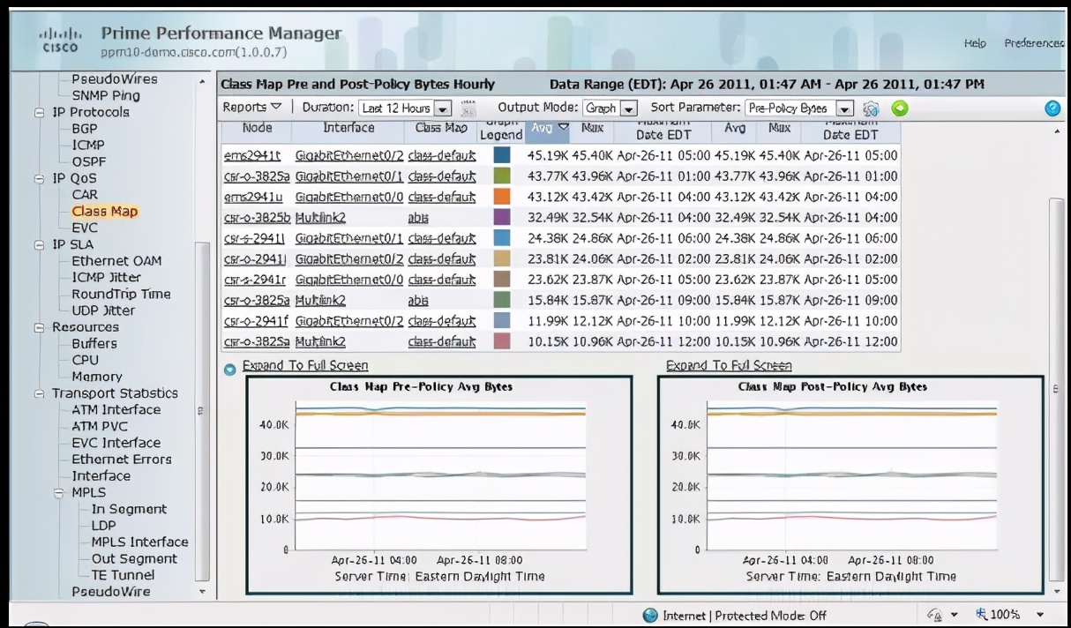Select EVC under IP QoS
Screen dimensions: 1071x628
pyautogui.click(x=85, y=228)
